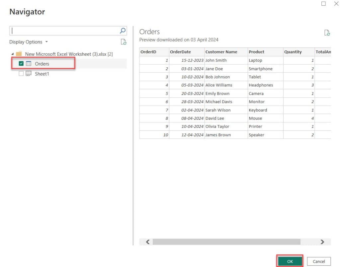Click the 10-04-2024 date cell

pyautogui.click(x=187, y=126)
